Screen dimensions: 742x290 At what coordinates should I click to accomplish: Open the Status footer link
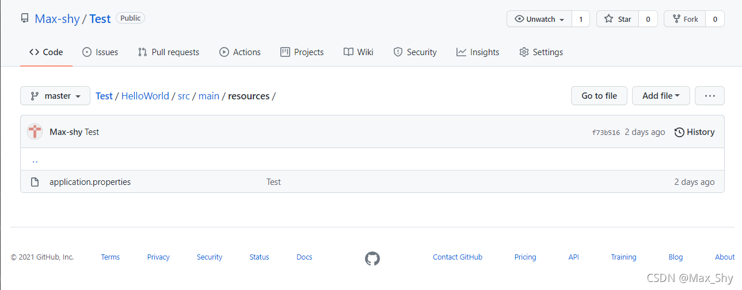point(259,257)
